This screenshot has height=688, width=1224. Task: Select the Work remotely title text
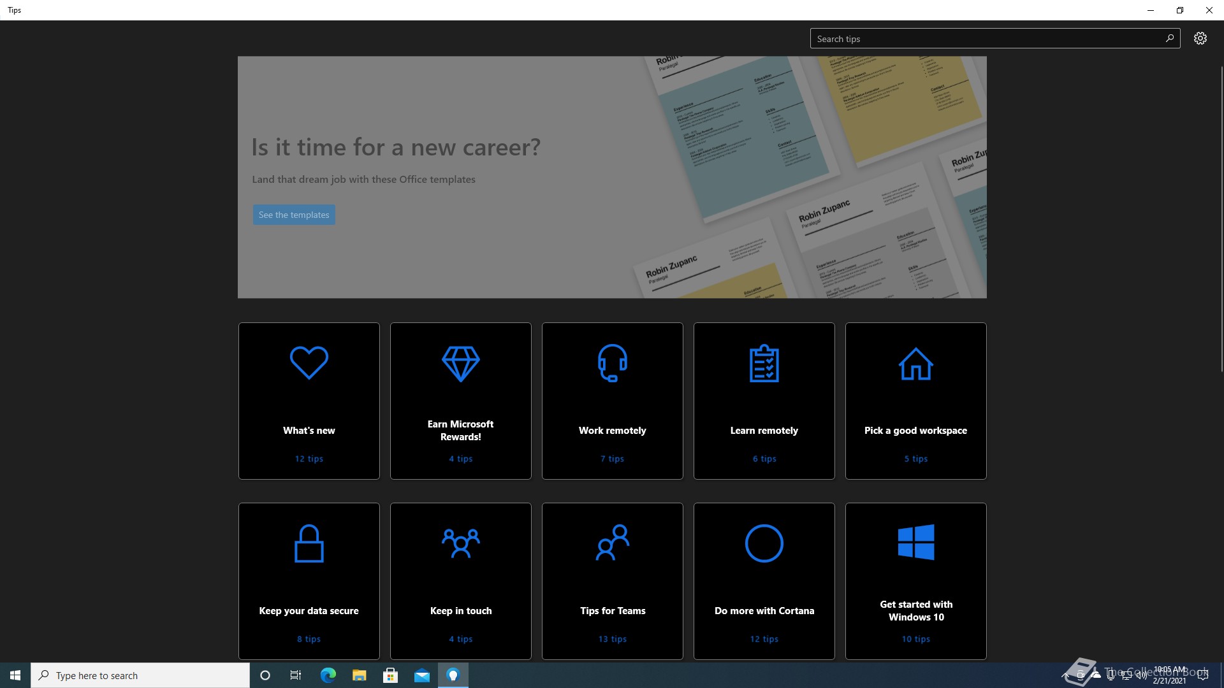[613, 431]
